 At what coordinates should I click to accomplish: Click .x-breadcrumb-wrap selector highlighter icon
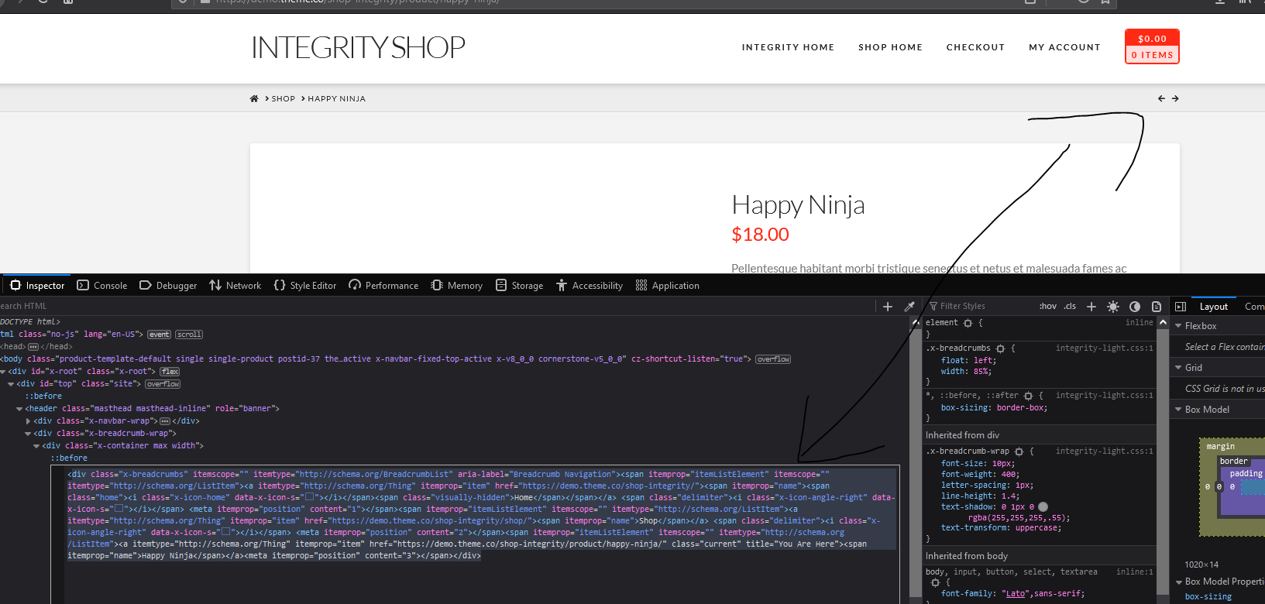[1019, 451]
